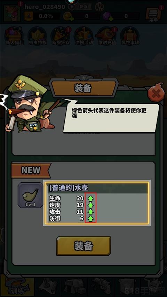Tap the general's speech bubble text
Viewport: 167px width, 297px height.
109,113
